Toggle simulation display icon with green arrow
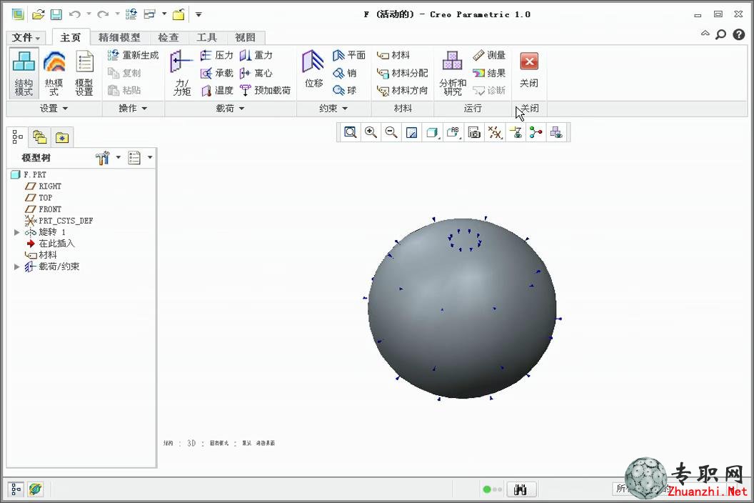The width and height of the screenshot is (754, 503). [516, 132]
